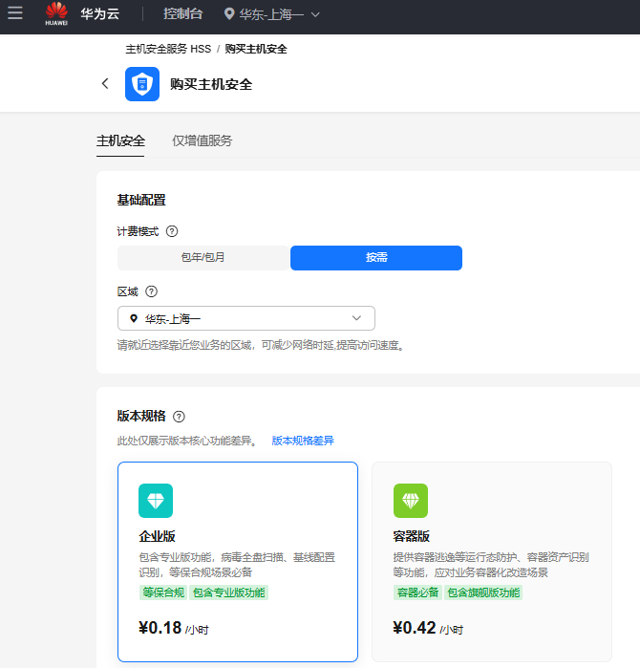The width and height of the screenshot is (640, 668).
Task: Click region hint text 请就近选择靠近您业务的区域
Action: coord(261,346)
